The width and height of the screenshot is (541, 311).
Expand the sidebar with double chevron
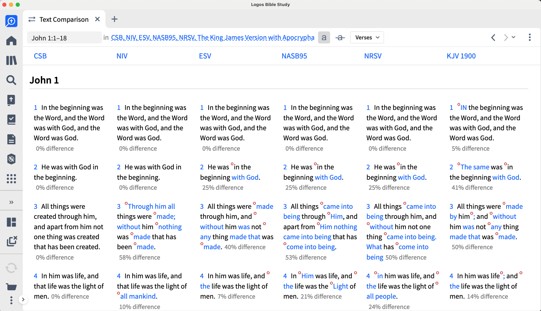(11, 202)
